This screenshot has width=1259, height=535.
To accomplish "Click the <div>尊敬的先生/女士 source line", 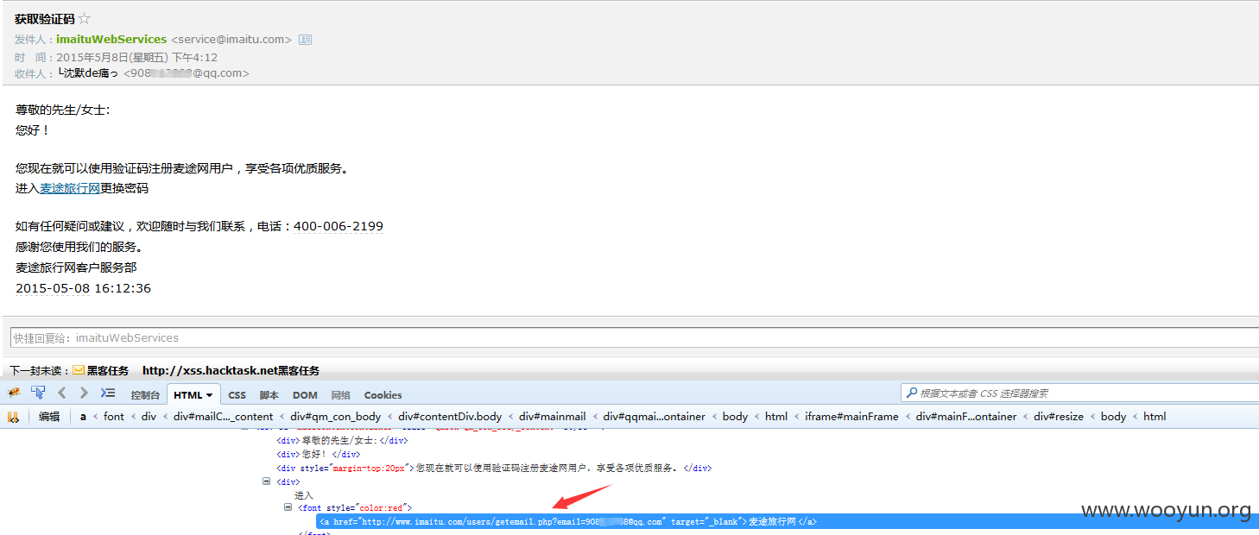I will (x=341, y=440).
